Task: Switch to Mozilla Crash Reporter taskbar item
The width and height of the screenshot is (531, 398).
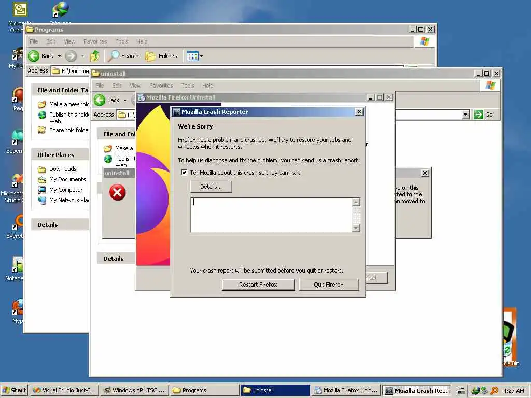Action: click(x=416, y=390)
